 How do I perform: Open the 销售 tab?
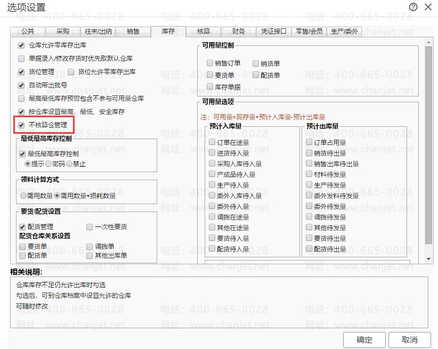tap(133, 31)
